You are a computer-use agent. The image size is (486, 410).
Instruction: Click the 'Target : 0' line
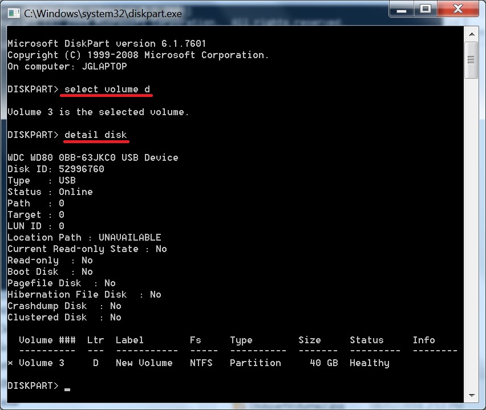point(36,215)
